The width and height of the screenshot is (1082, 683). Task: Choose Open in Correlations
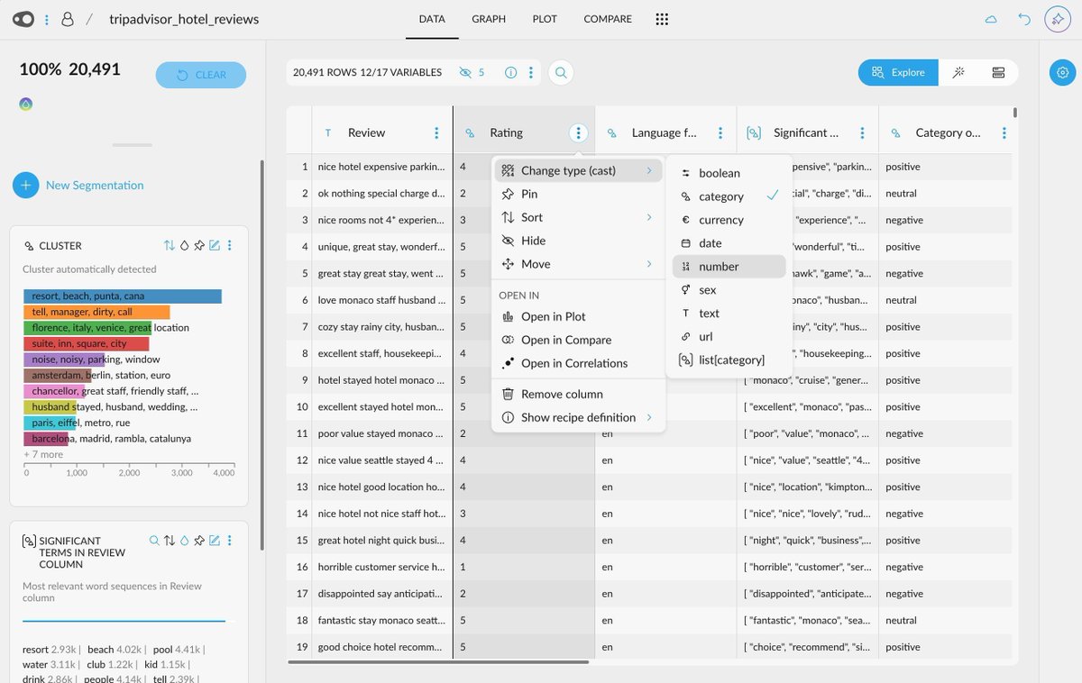tap(578, 363)
